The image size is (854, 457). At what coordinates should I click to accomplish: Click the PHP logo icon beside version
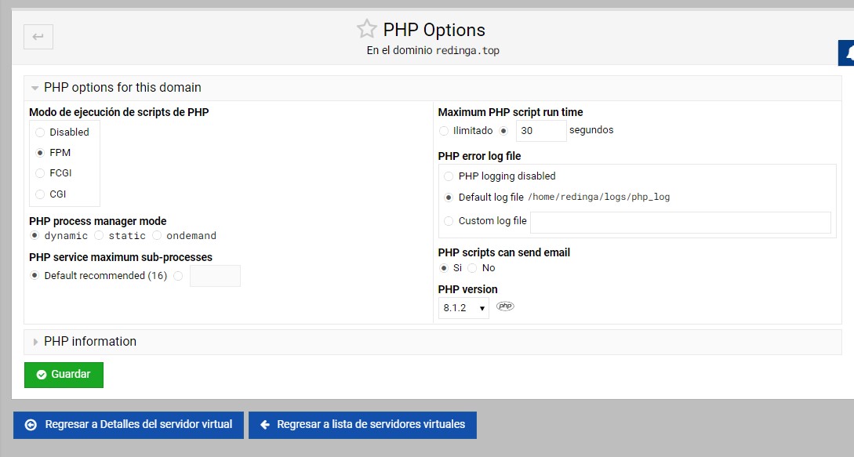(506, 306)
